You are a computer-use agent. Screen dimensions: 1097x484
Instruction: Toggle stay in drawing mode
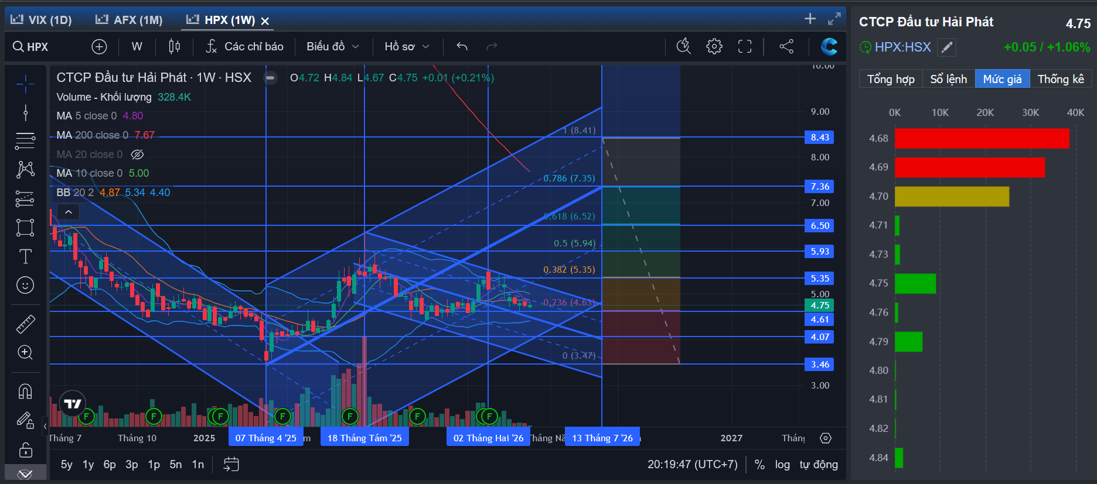[x=25, y=420]
